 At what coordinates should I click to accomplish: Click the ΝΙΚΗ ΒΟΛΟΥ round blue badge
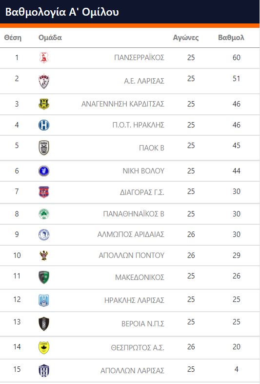click(x=44, y=171)
